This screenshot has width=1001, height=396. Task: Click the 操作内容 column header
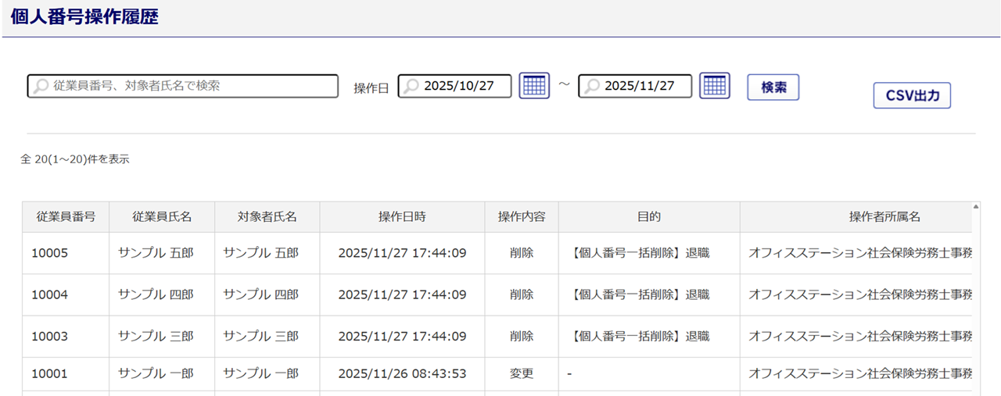tap(522, 217)
